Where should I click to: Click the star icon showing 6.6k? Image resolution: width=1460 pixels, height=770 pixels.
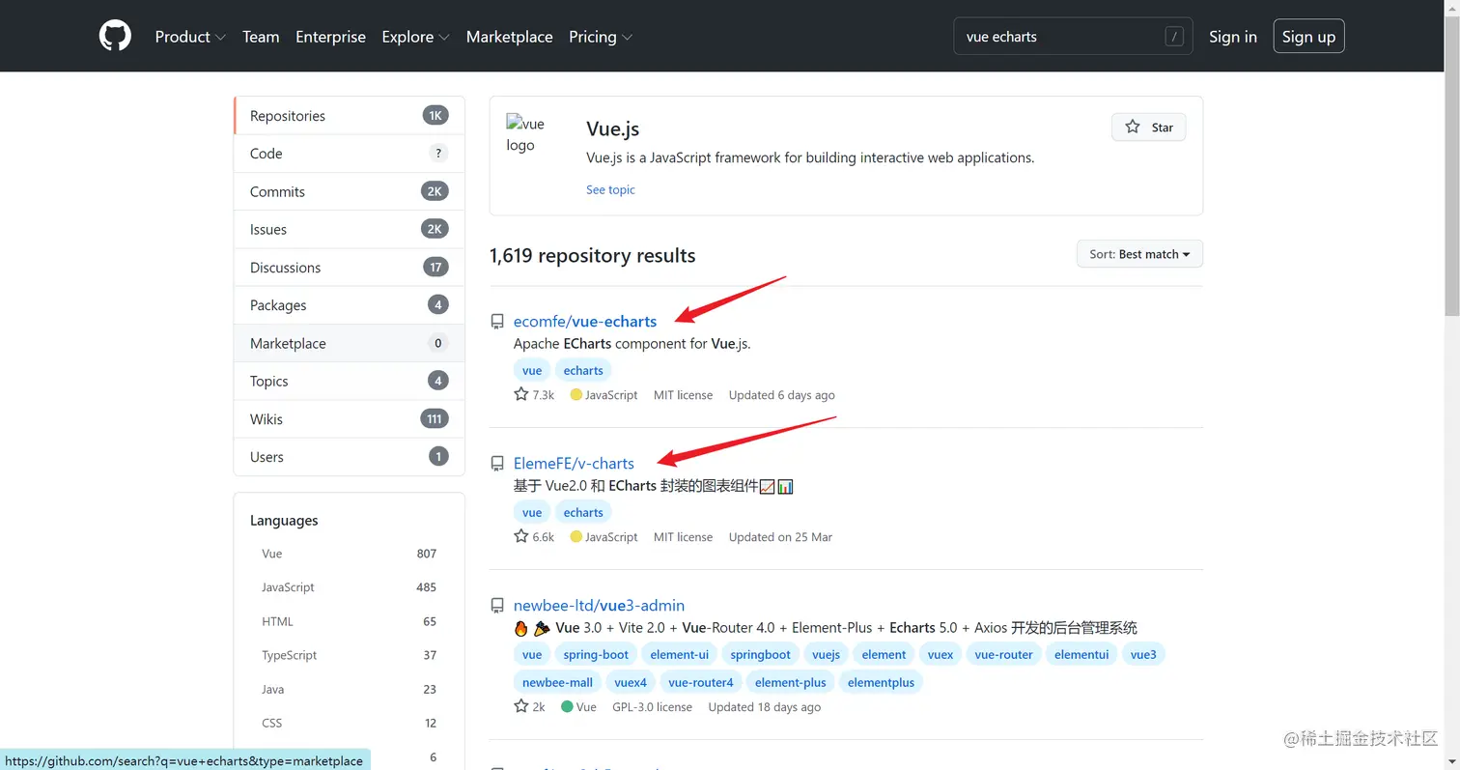click(x=521, y=536)
